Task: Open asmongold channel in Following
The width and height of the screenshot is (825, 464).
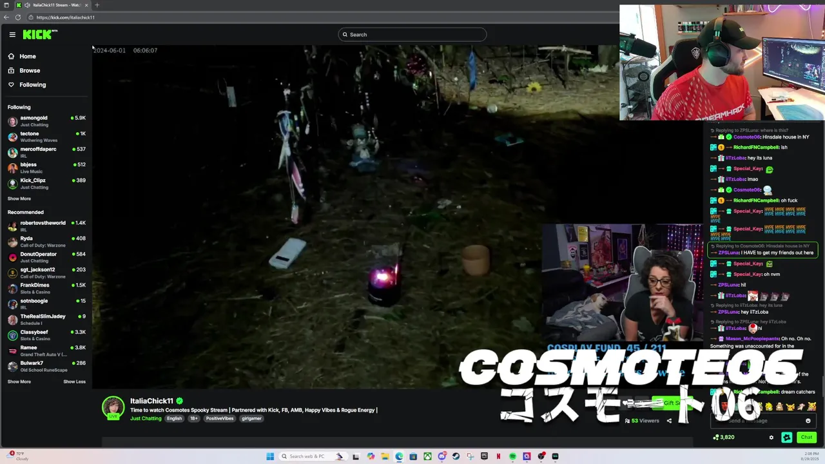Action: [x=46, y=121]
